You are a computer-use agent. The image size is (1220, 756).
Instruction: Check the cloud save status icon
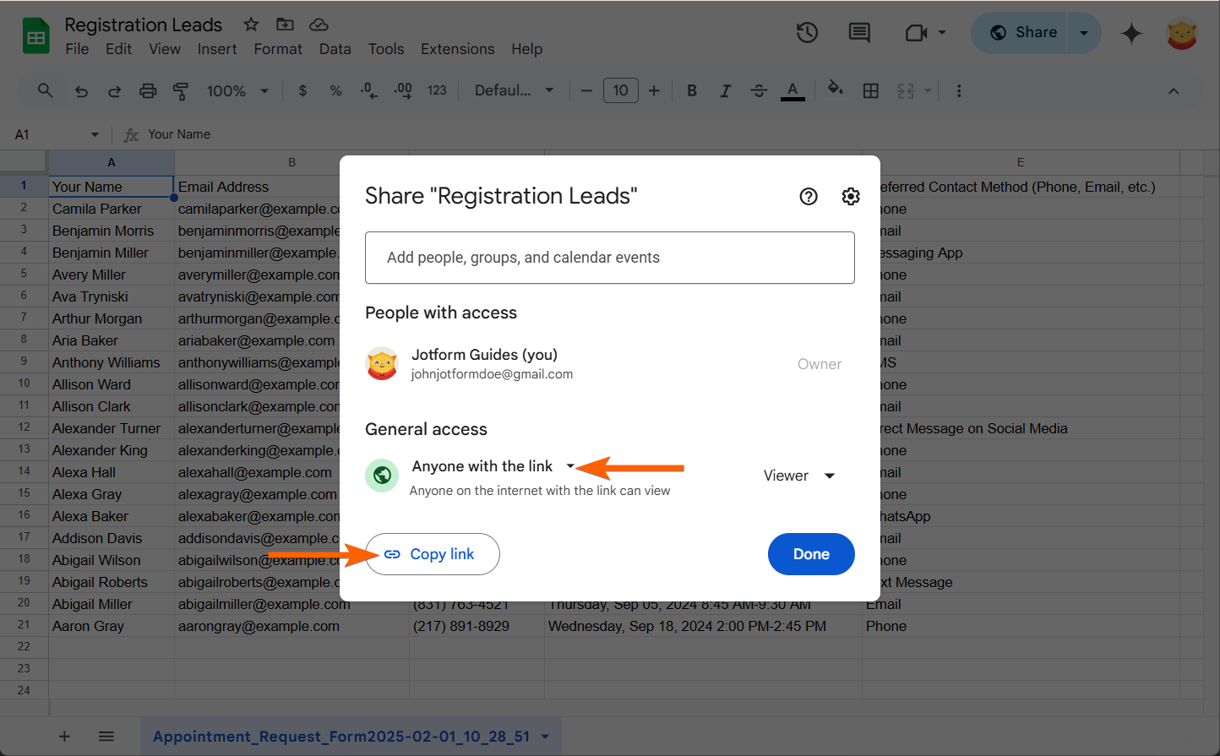319,24
